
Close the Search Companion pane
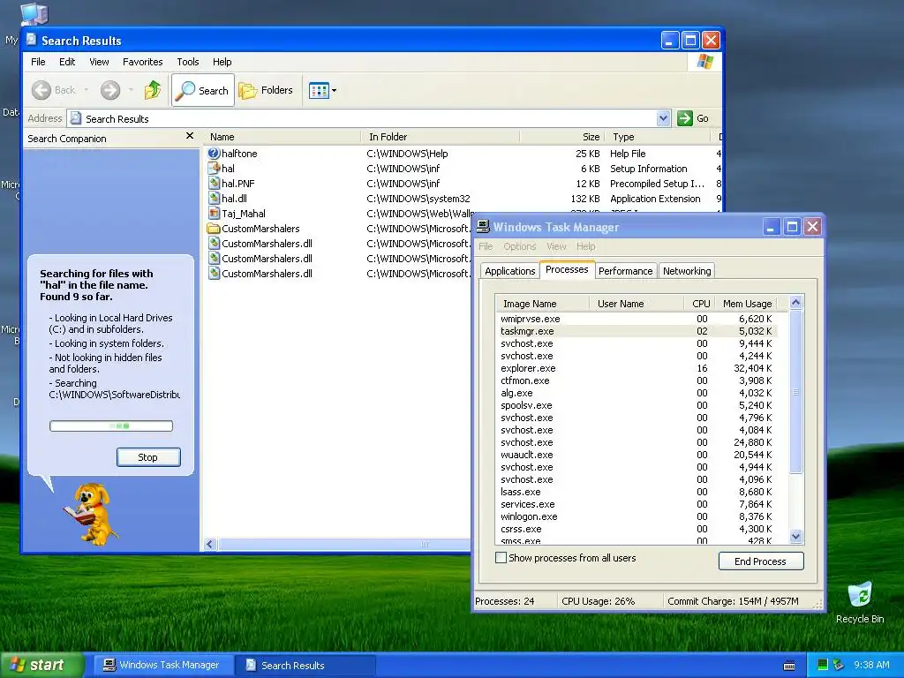[190, 136]
